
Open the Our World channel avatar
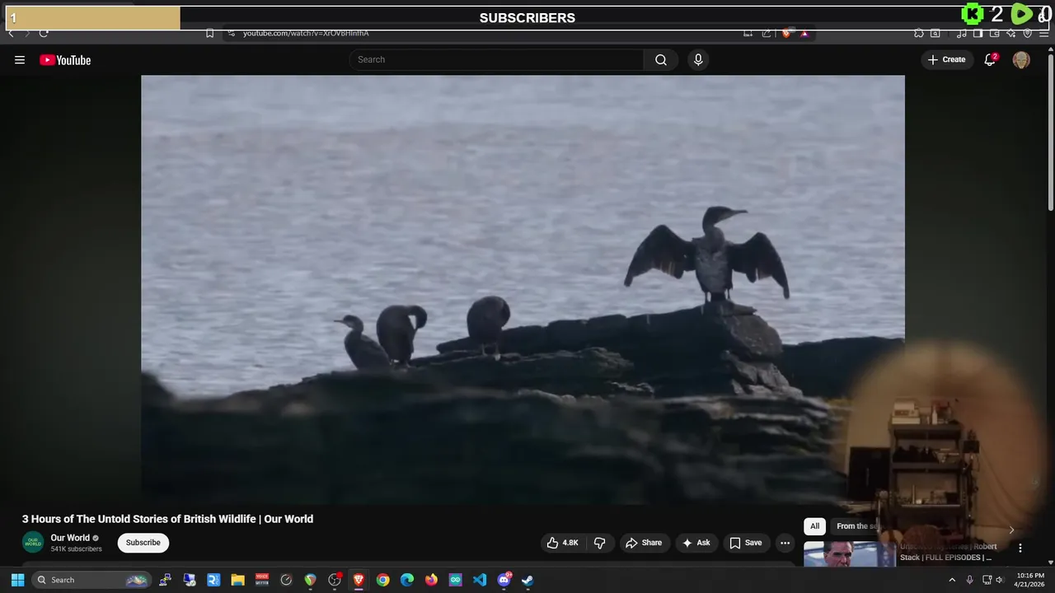coord(32,542)
